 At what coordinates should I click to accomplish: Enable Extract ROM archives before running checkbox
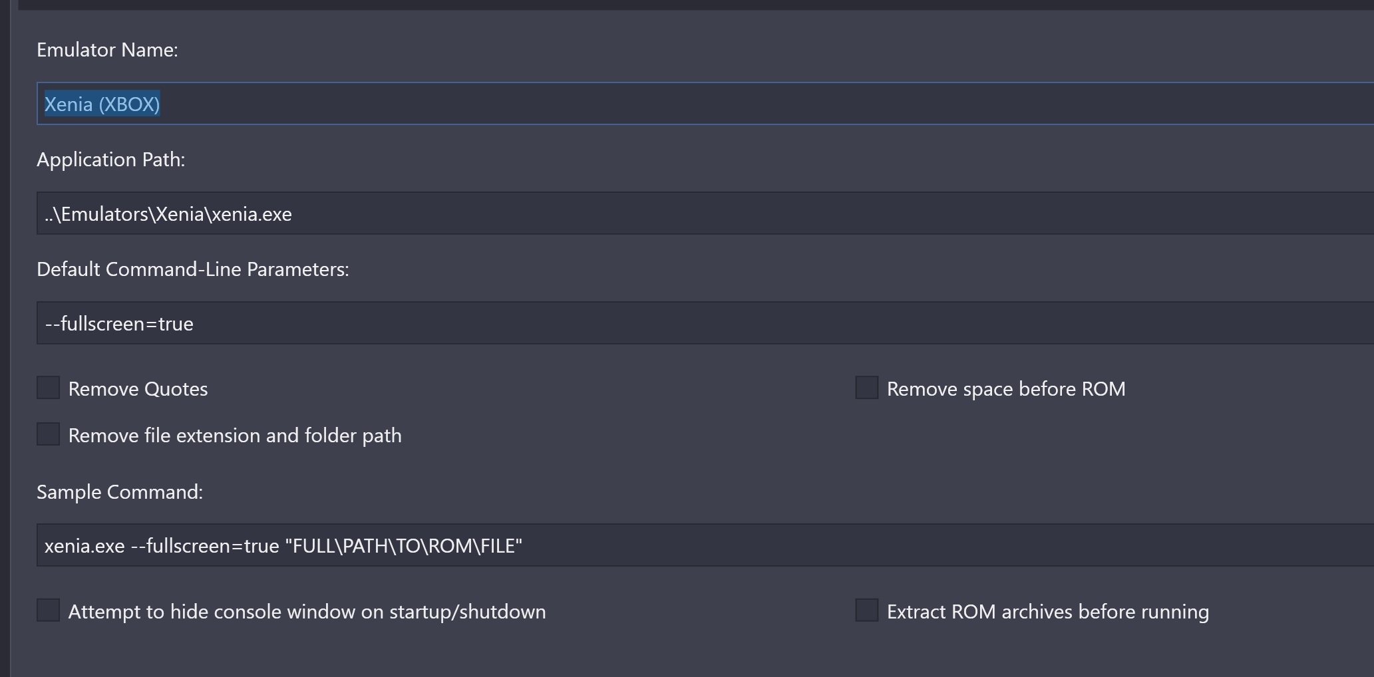[x=866, y=610]
